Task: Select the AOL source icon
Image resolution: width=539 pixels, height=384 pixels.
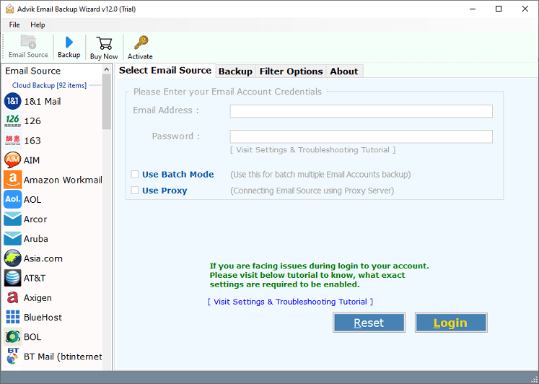Action: click(13, 199)
